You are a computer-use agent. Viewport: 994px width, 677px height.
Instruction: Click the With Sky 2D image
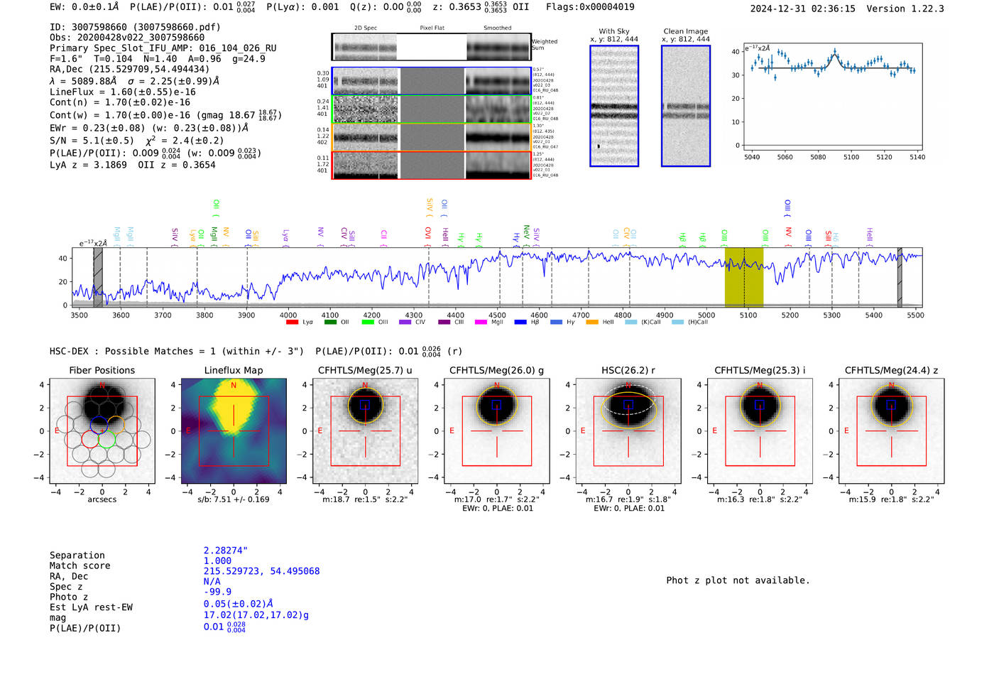[x=614, y=106]
